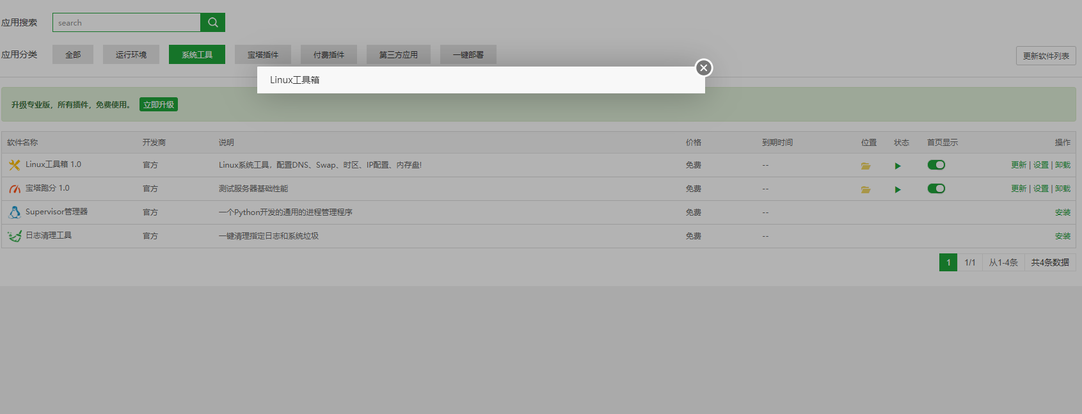Click the 软件名称 column header
The image size is (1082, 414).
pyautogui.click(x=22, y=143)
